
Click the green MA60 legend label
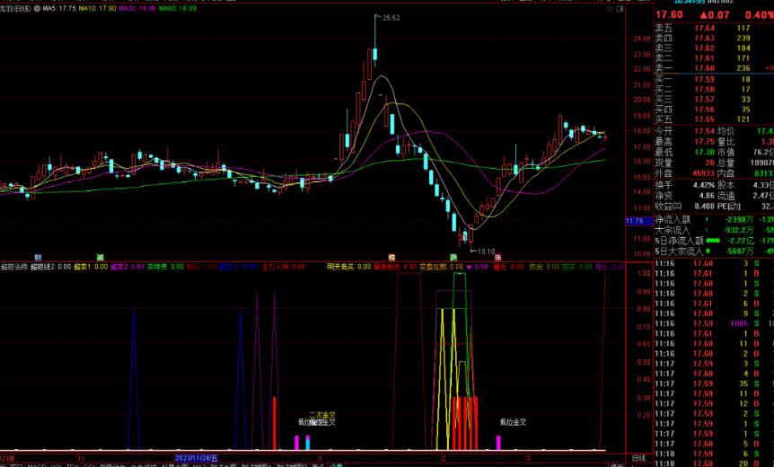177,8
